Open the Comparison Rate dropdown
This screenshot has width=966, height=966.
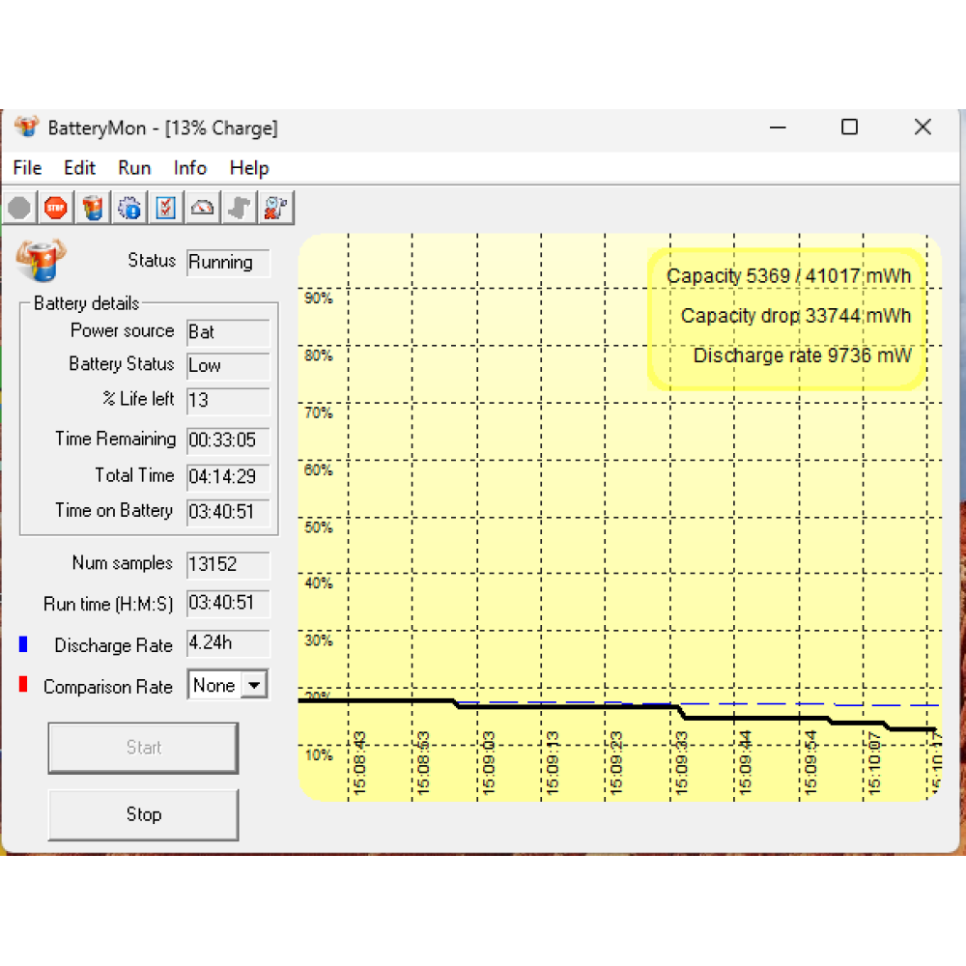coord(254,686)
